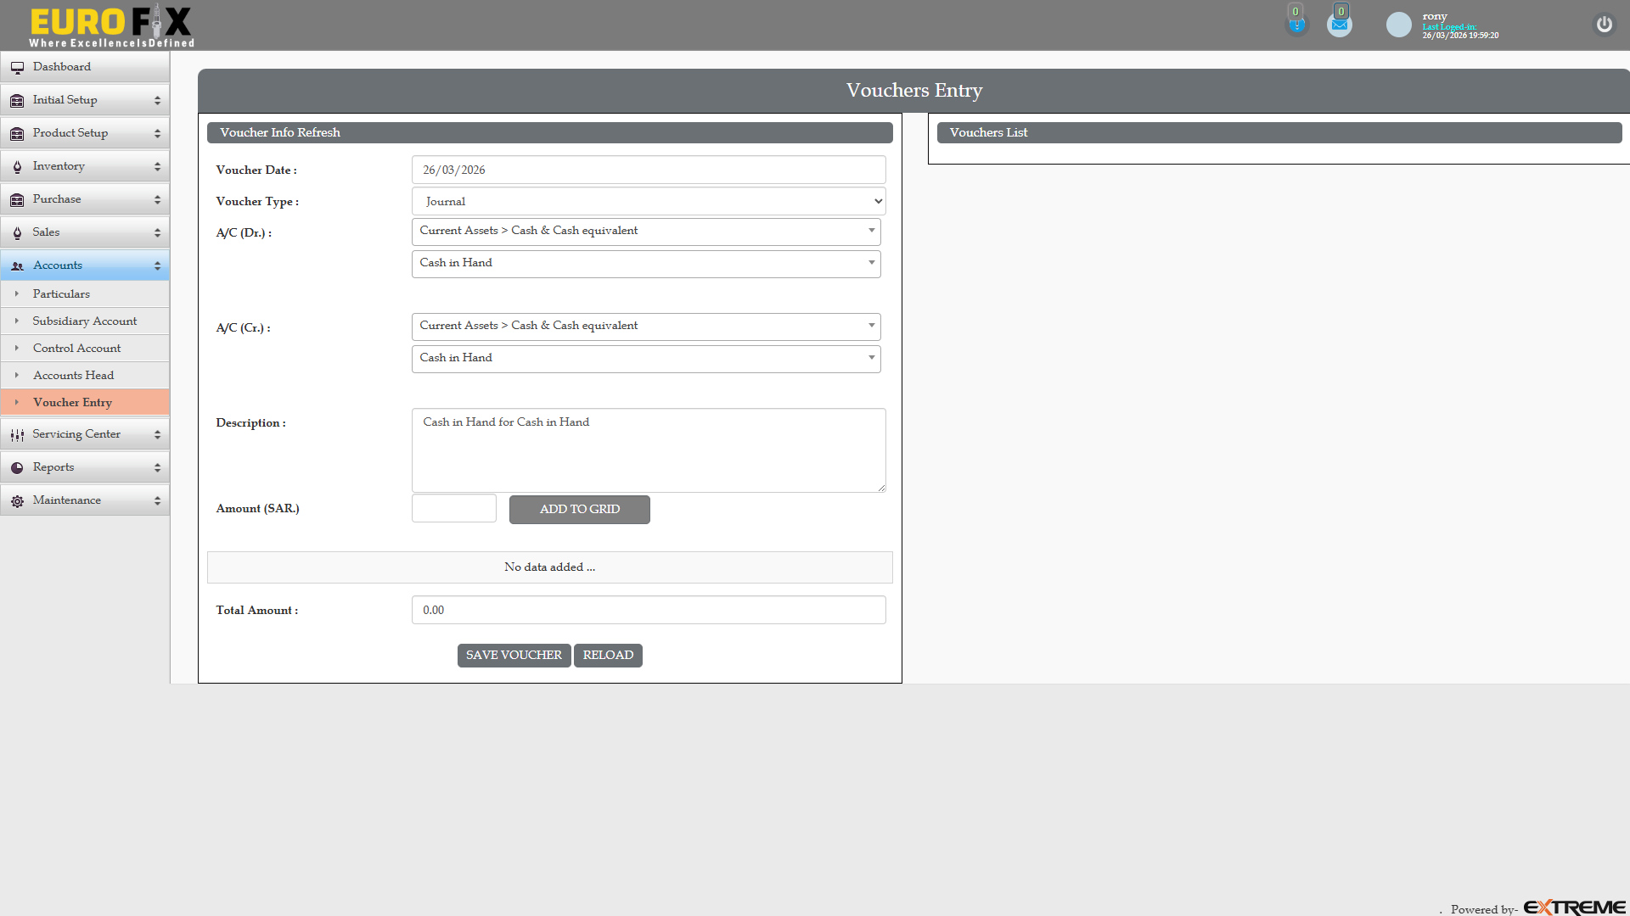1630x916 pixels.
Task: Open the Voucher Entry menu item
Action: pos(72,402)
